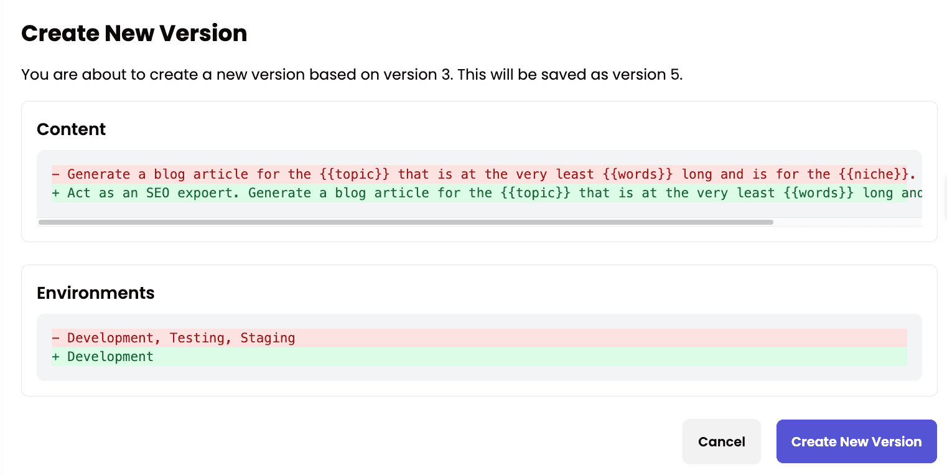Screen dimensions: 947x475
Task: Click the plus symbol of the Environments diff line
Action: pos(55,357)
